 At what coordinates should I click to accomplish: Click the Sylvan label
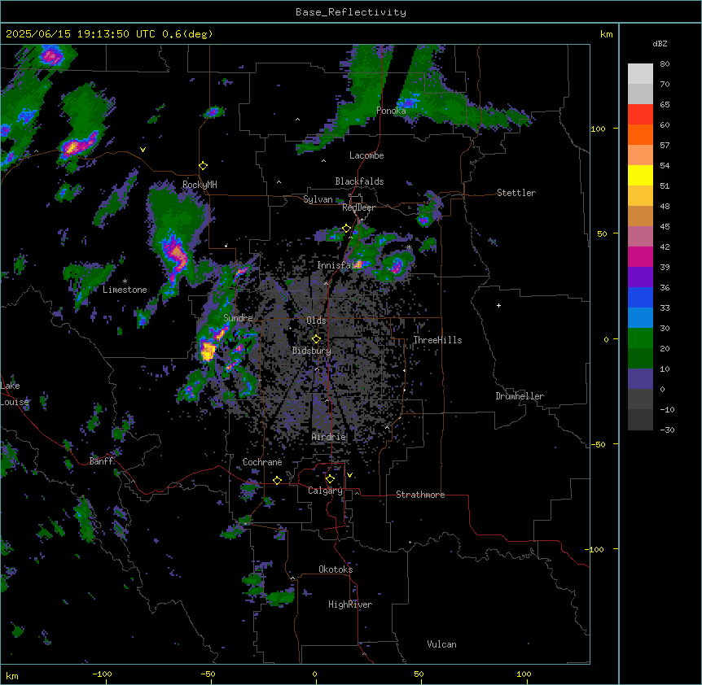[318, 199]
